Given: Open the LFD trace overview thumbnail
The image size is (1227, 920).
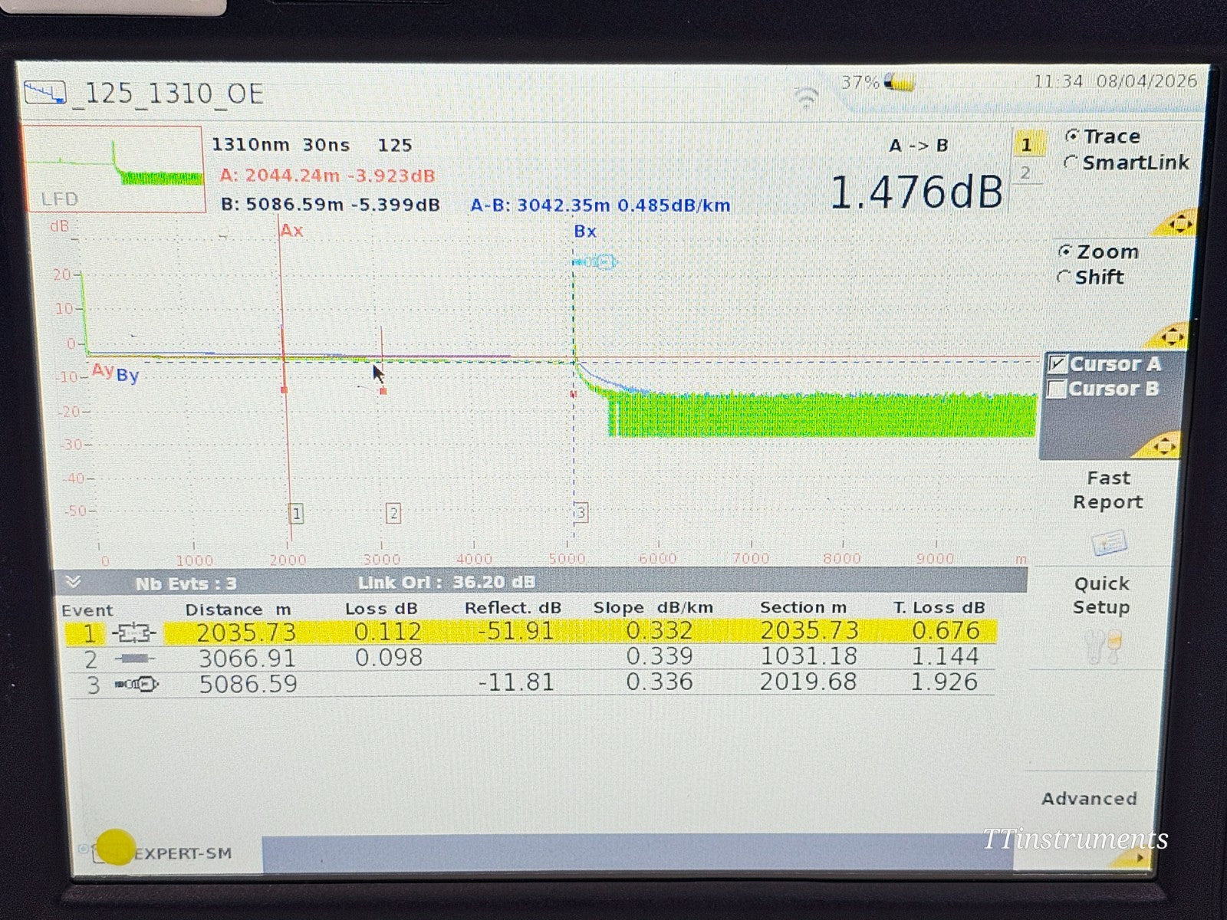Looking at the screenshot, I should point(113,169).
